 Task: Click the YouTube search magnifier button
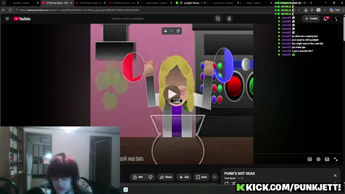click(x=218, y=19)
